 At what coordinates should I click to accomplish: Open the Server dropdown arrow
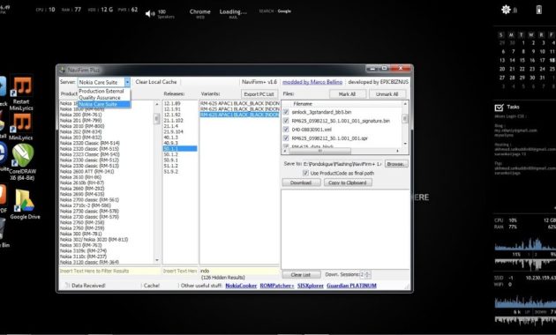127,82
